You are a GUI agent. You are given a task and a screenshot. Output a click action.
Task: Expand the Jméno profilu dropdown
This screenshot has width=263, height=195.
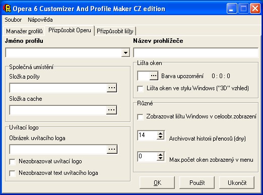point(125,53)
